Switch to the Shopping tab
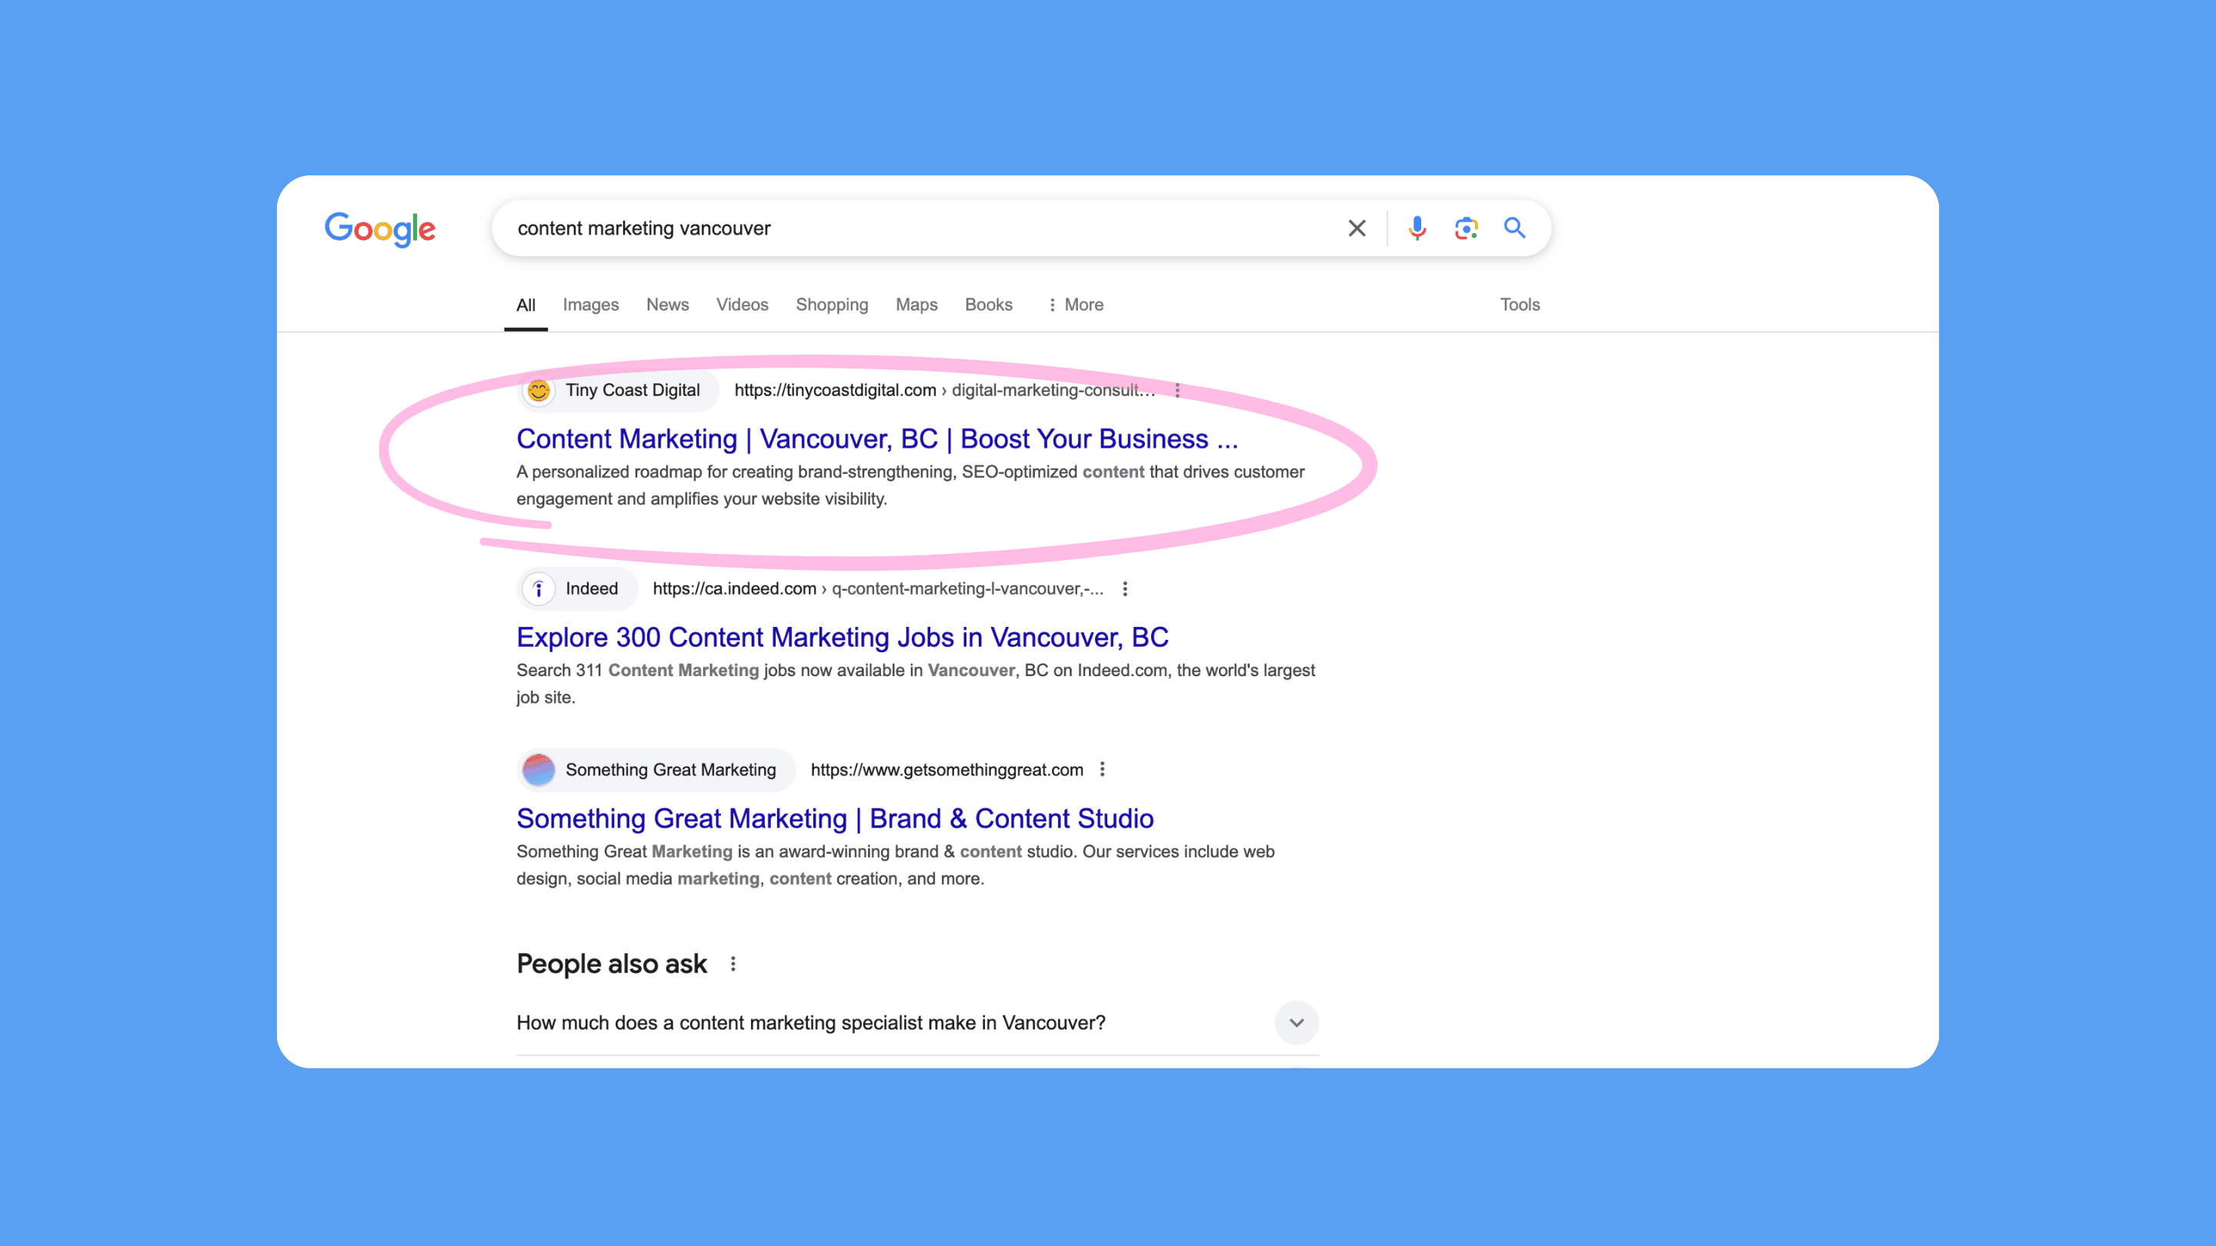The image size is (2216, 1246). pos(832,305)
